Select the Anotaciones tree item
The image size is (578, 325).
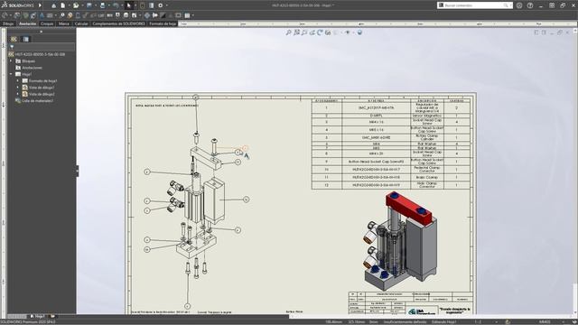tap(29, 68)
